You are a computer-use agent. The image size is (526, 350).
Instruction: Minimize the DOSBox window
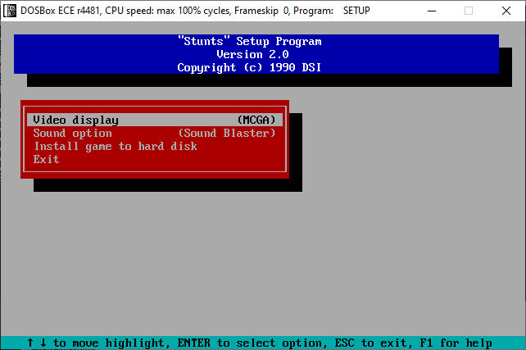432,11
